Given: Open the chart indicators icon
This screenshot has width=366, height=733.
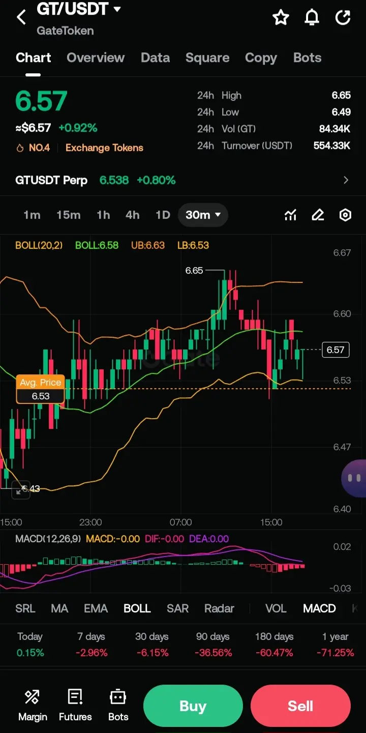Looking at the screenshot, I should 290,215.
